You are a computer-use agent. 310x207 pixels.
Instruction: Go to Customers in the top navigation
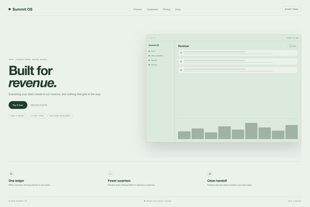pos(152,9)
